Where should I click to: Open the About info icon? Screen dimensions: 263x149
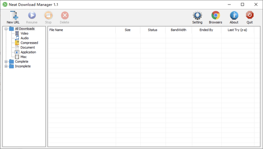tap(234, 16)
